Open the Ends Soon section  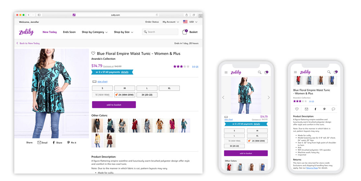point(69,32)
